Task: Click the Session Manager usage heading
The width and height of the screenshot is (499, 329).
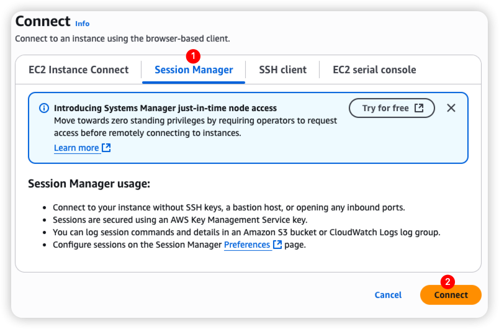Action: tap(89, 184)
